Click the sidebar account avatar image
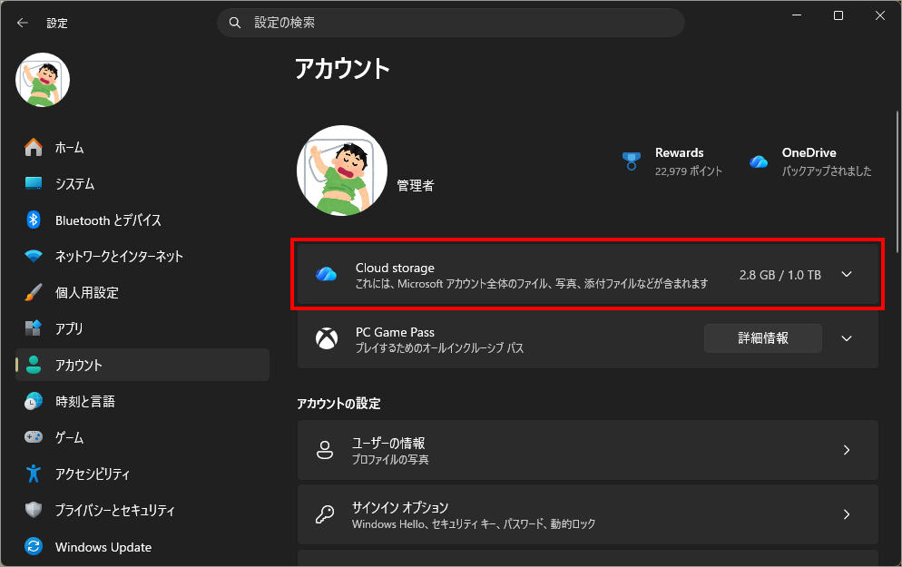Screen dimensions: 902x567 point(43,79)
